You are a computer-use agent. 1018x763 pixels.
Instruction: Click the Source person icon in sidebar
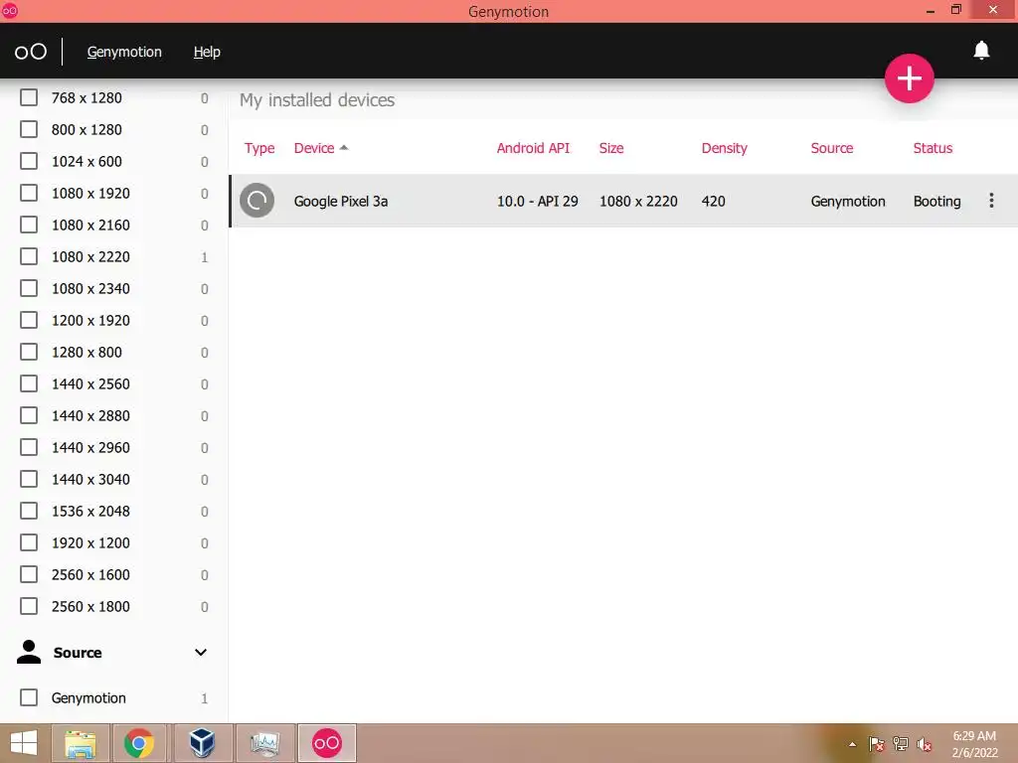click(x=29, y=652)
